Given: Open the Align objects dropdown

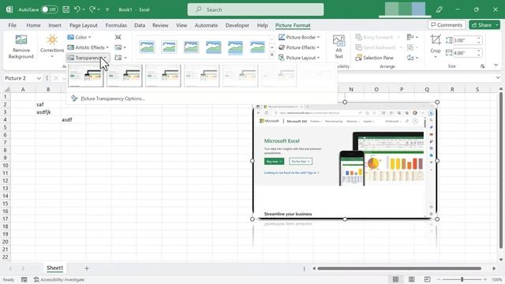Looking at the screenshot, I should (x=413, y=37).
